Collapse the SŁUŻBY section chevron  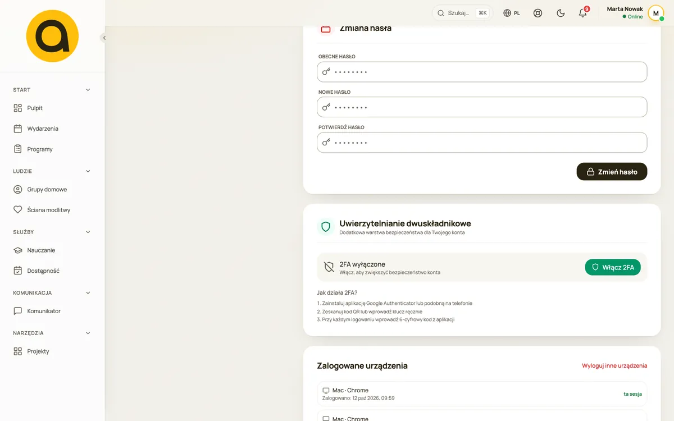click(x=88, y=232)
